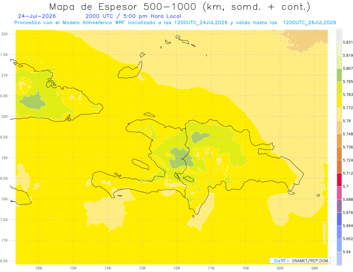Viewport: 353px width, 272px height.
Task: Click the 18N latitude label
Action: click(4, 199)
